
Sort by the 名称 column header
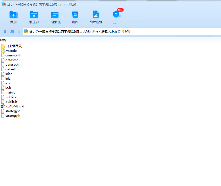point(3,40)
